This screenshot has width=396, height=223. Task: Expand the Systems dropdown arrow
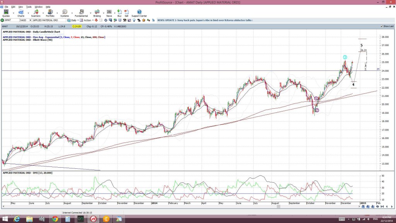(x=72, y=13)
